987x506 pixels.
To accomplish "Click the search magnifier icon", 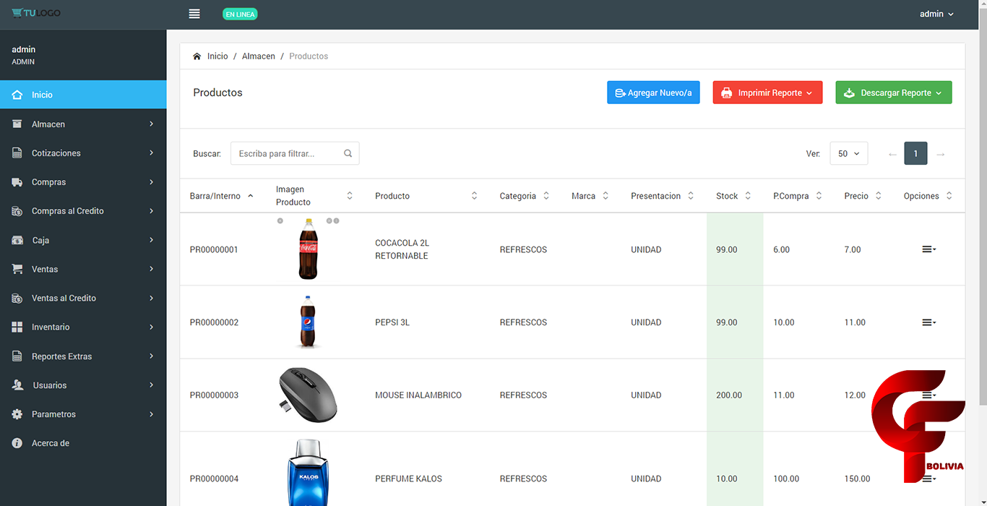I will pos(348,153).
